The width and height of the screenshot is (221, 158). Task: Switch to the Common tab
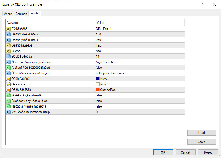[21, 14]
